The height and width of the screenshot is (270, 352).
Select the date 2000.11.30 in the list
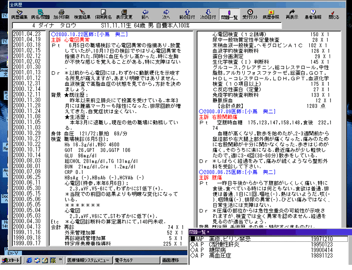pyautogui.click(x=27, y=100)
